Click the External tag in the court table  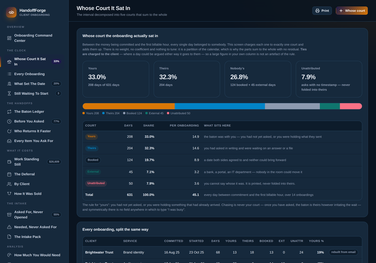click(93, 172)
